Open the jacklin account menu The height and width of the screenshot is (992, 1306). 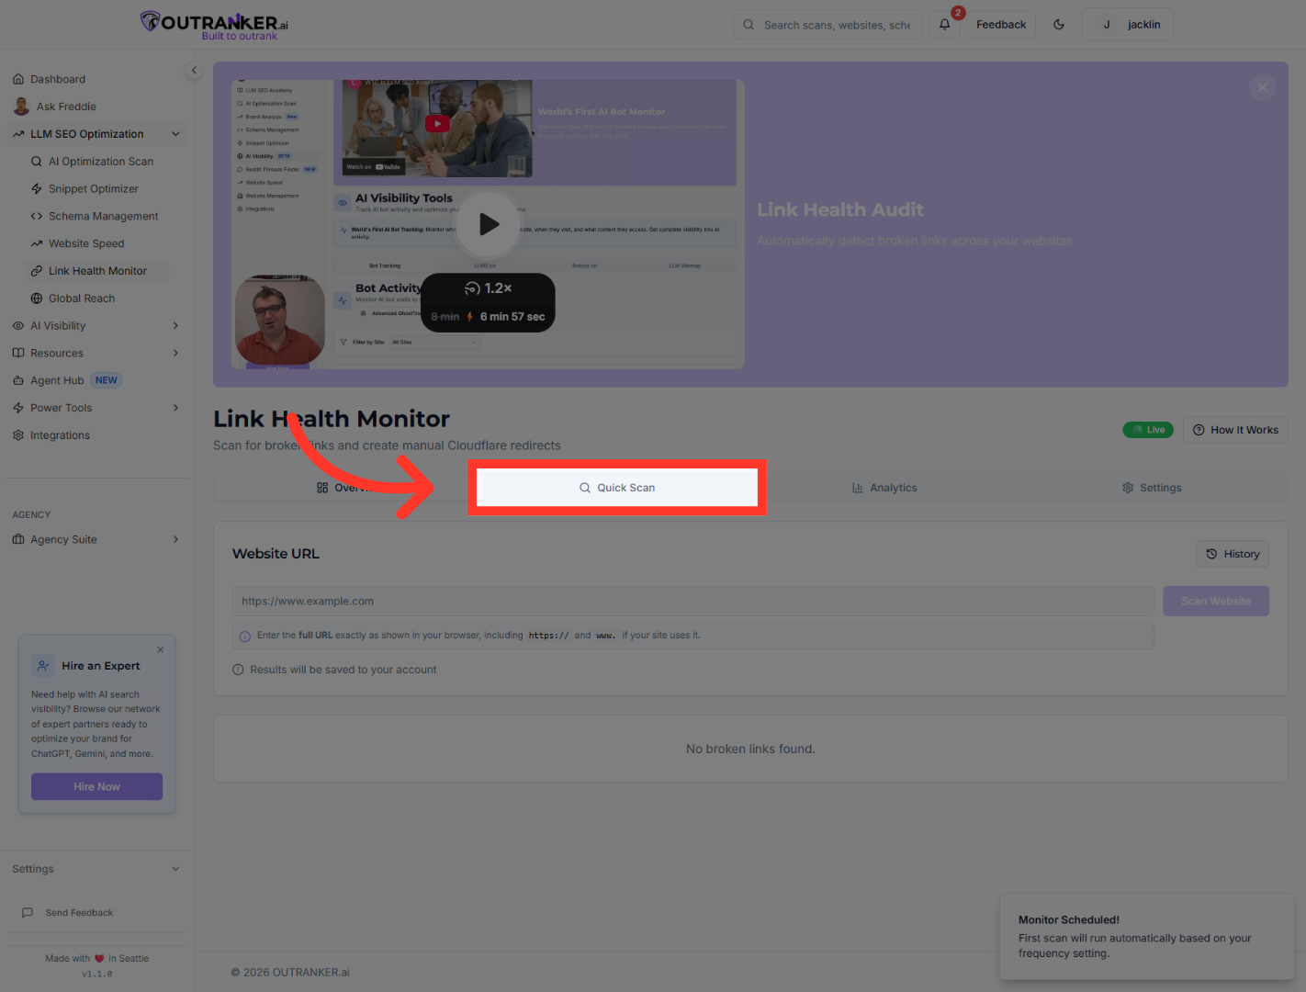pos(1128,25)
